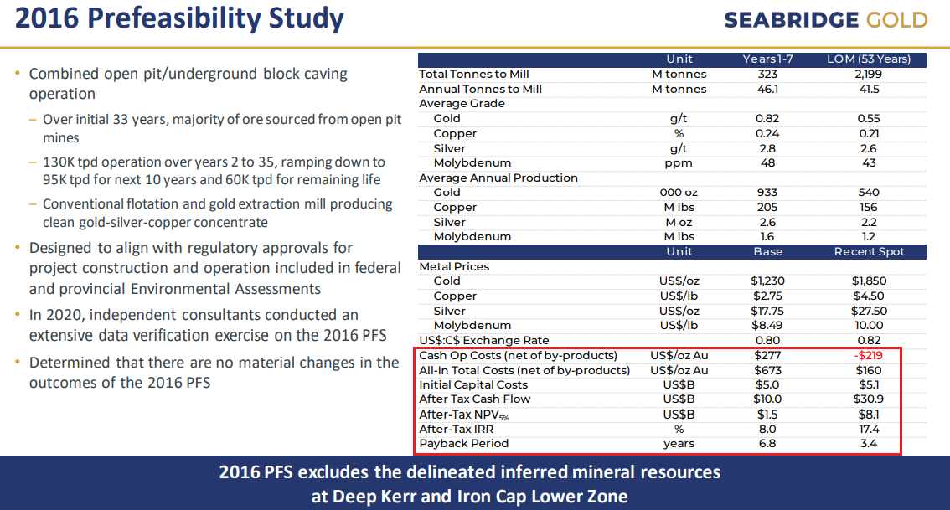Click the 'Payback Period' row label

point(463,443)
